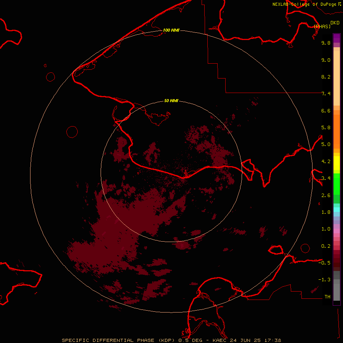Pick the cyan color bar segment
This screenshot has height=343, width=343.
337,210
